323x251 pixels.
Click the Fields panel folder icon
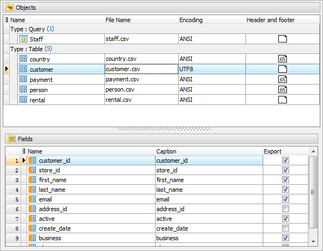click(x=12, y=138)
